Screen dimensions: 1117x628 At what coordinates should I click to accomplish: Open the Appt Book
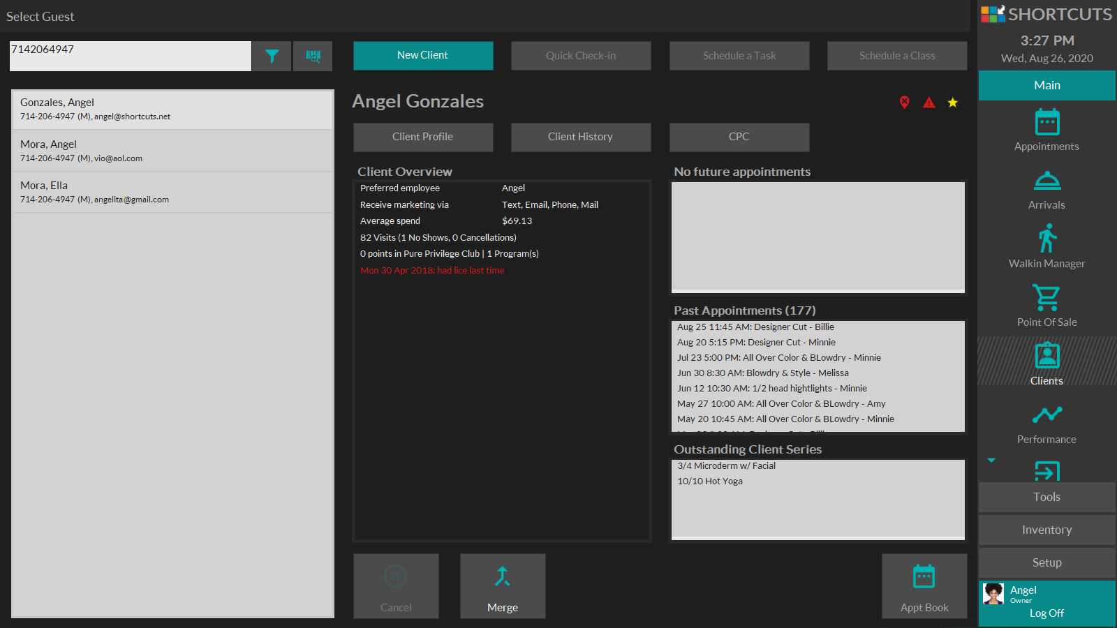(924, 586)
